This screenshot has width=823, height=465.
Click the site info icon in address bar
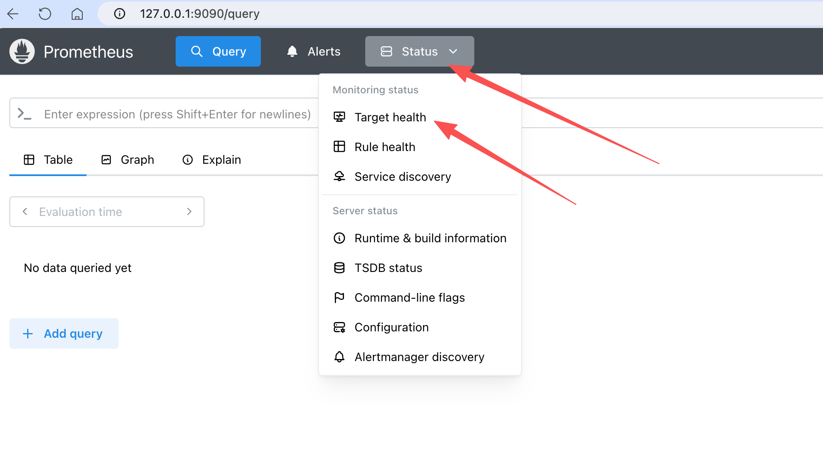[120, 14]
